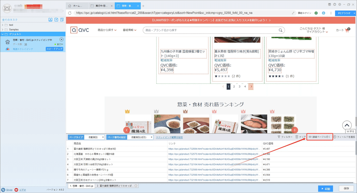The height and width of the screenshot is (193, 357).
Task: Open the PCブラウザ dropdown arrow
Action: tap(354, 13)
